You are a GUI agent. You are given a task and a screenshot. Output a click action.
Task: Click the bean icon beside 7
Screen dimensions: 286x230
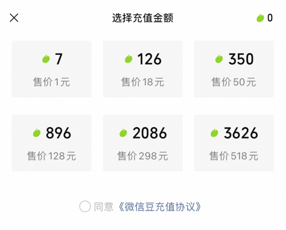click(46, 59)
